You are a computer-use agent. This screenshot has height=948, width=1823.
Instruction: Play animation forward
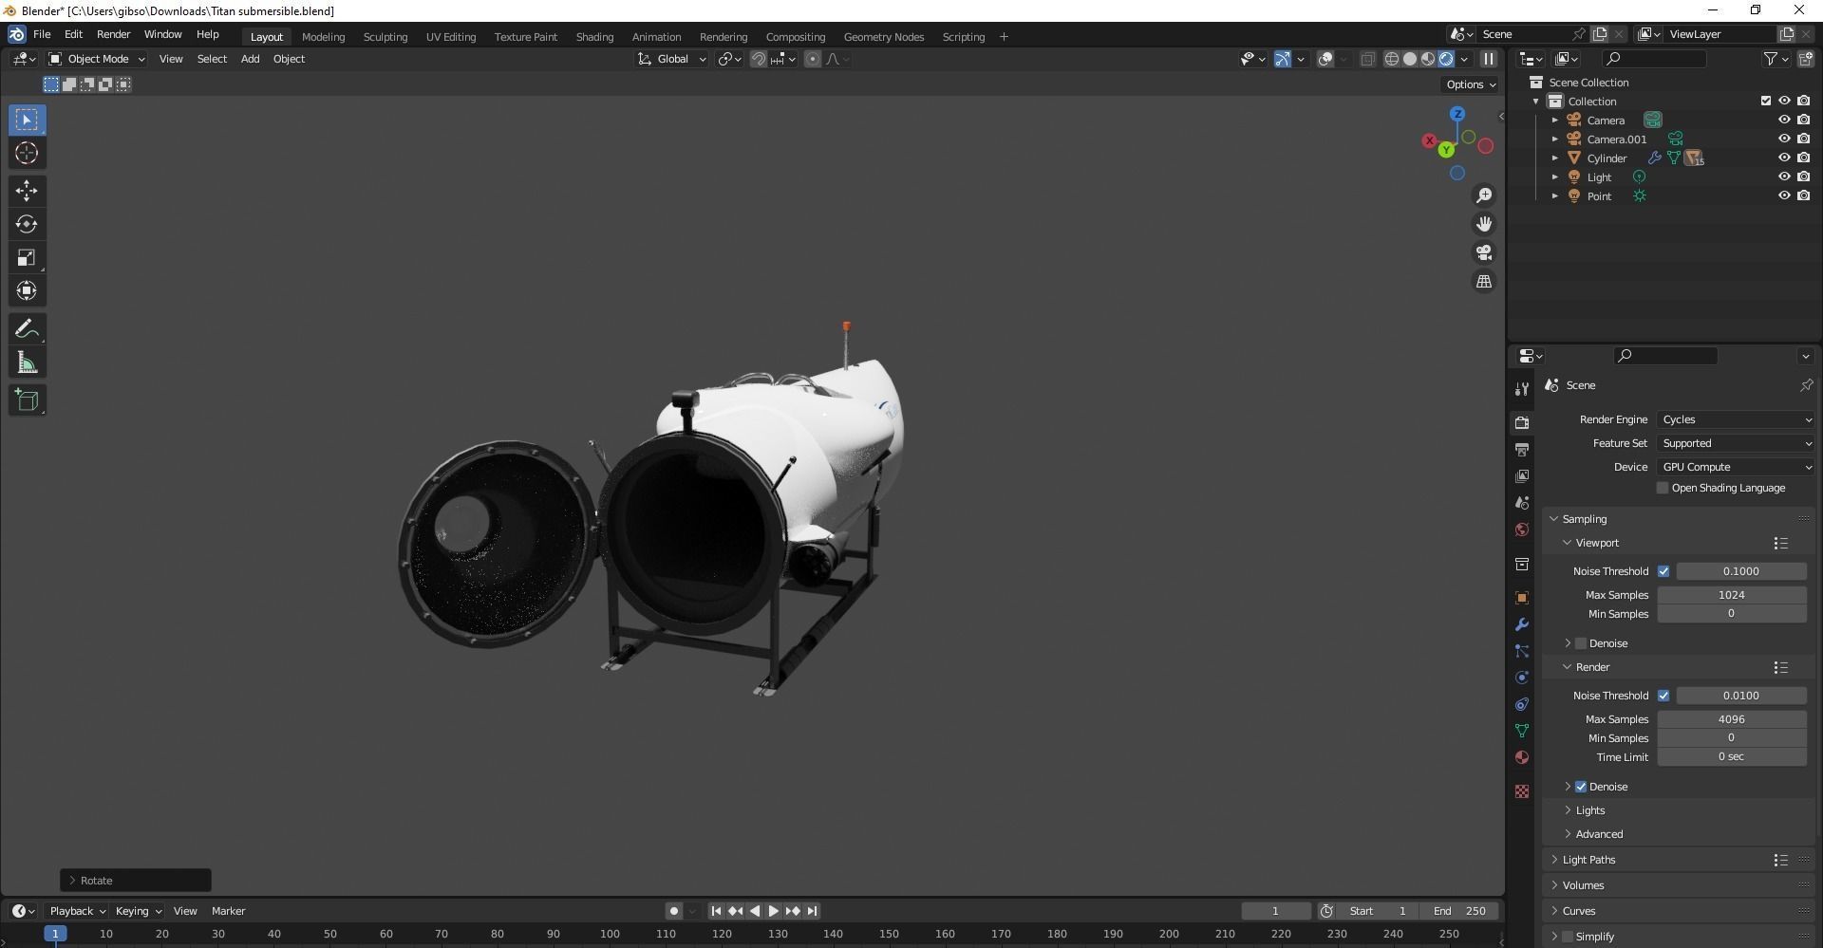[773, 911]
